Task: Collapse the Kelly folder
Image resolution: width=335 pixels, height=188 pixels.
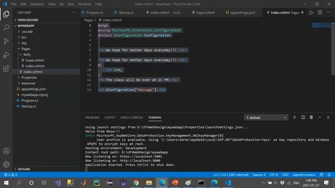Action: (x=27, y=54)
